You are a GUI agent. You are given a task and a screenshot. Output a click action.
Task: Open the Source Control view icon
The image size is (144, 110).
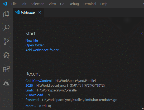click(x=6, y=42)
